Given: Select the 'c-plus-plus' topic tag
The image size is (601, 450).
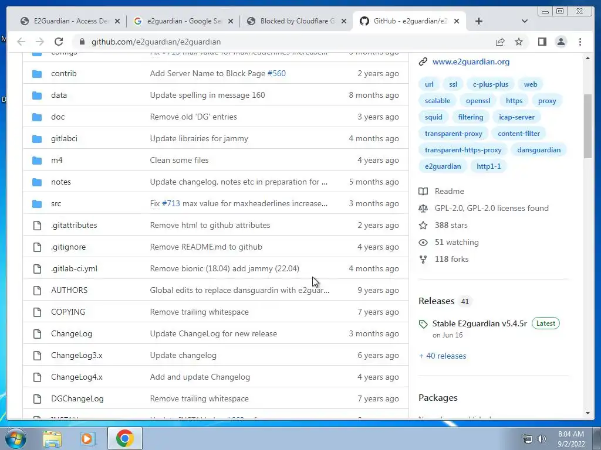Looking at the screenshot, I should click(x=490, y=84).
